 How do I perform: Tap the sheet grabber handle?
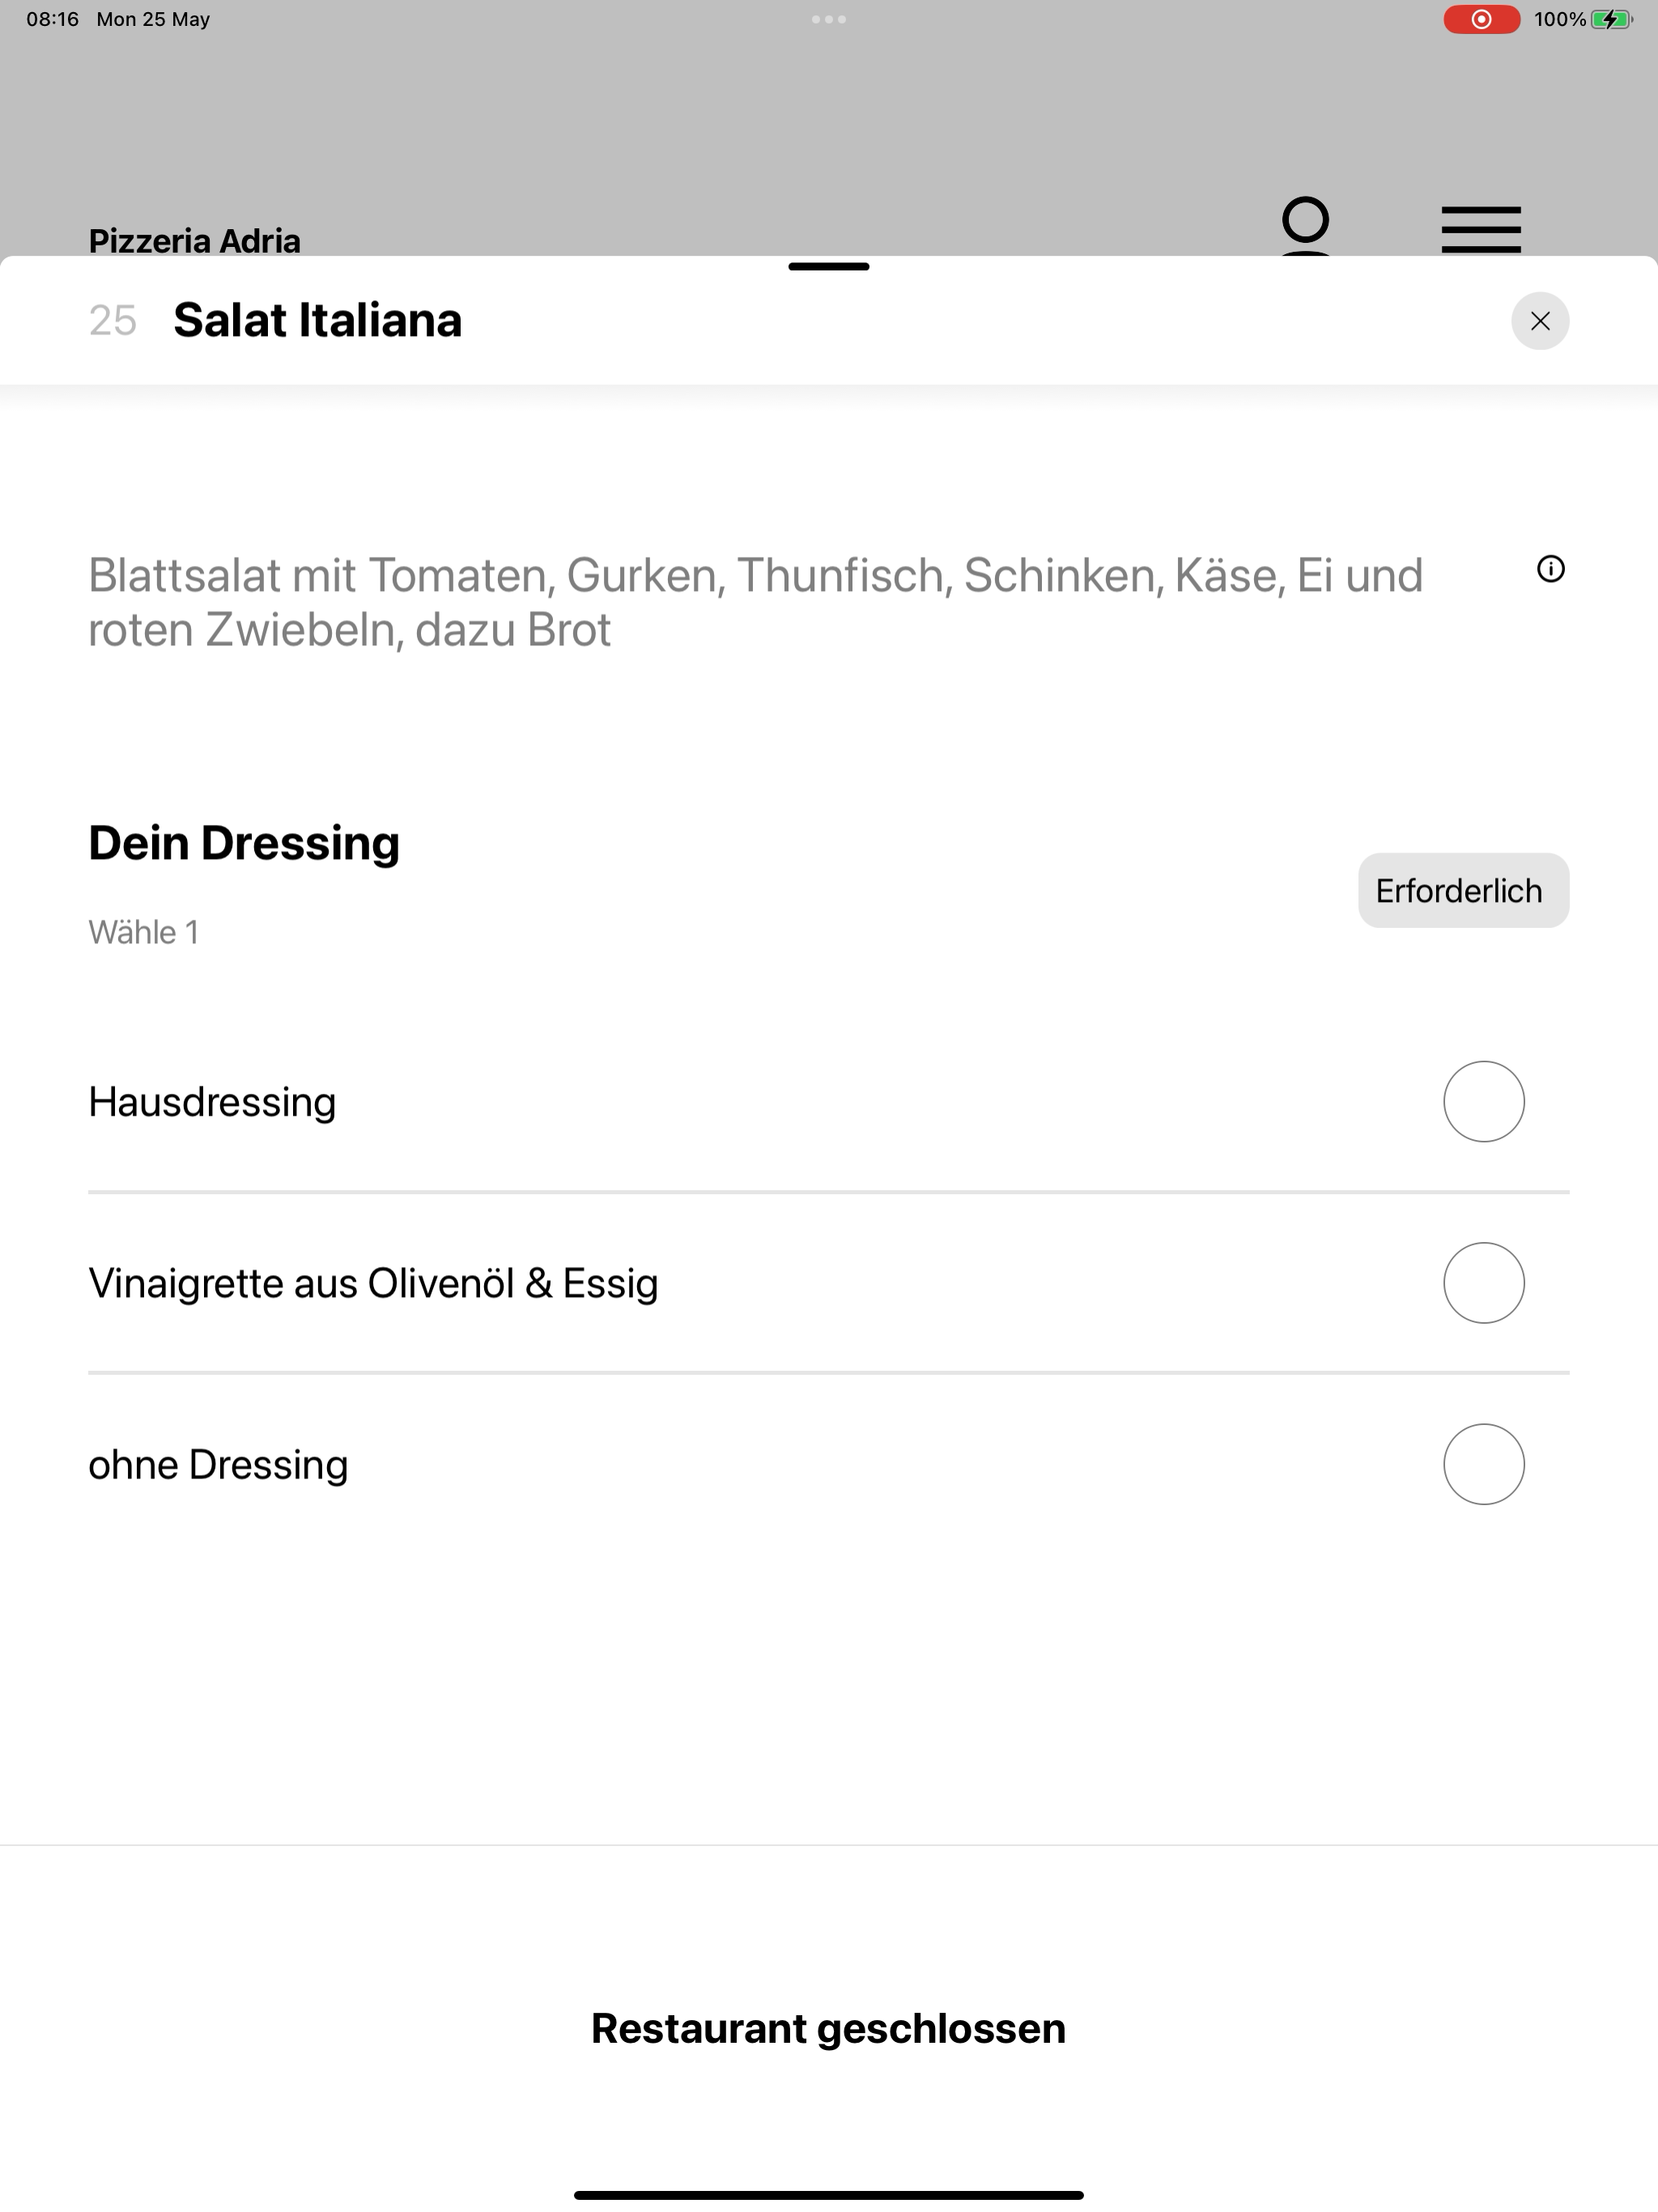click(x=829, y=267)
